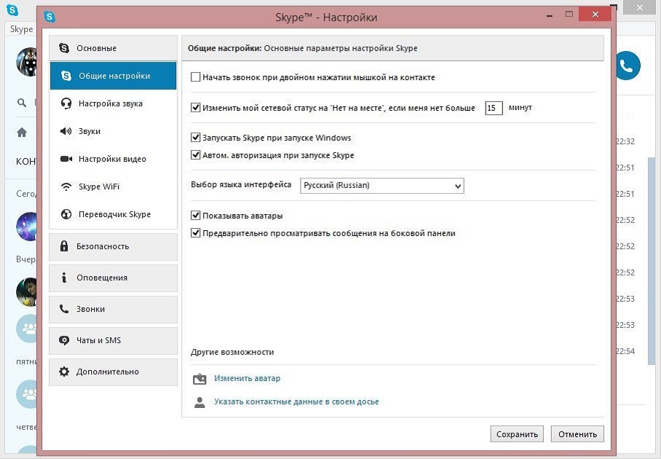Click the Отменить button

577,434
